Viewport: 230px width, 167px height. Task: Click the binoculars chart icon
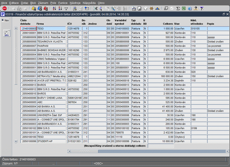(166, 9)
